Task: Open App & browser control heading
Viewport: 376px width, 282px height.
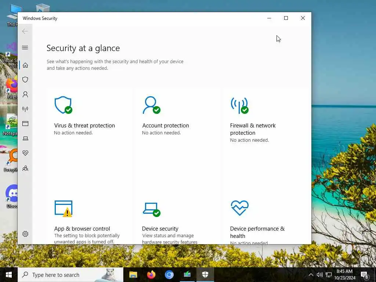Action: click(x=82, y=228)
